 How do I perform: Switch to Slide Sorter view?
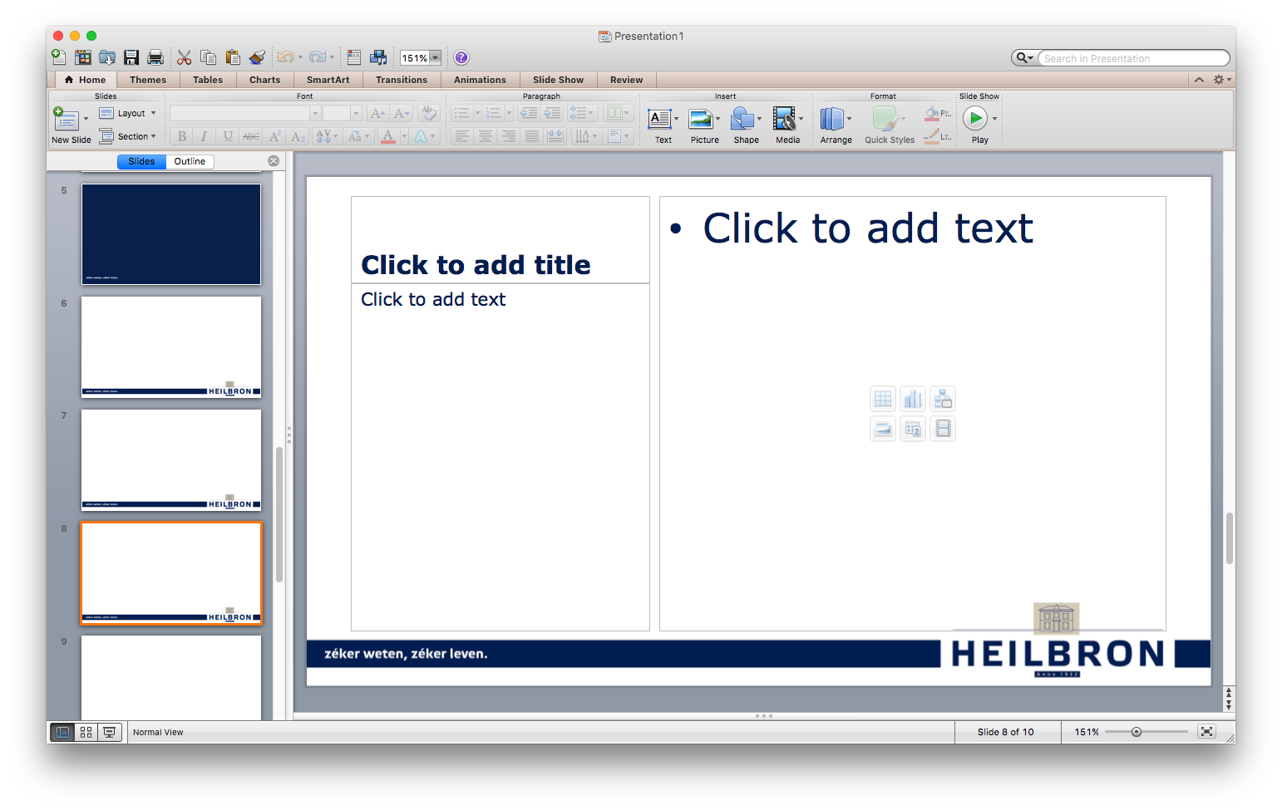tap(86, 732)
